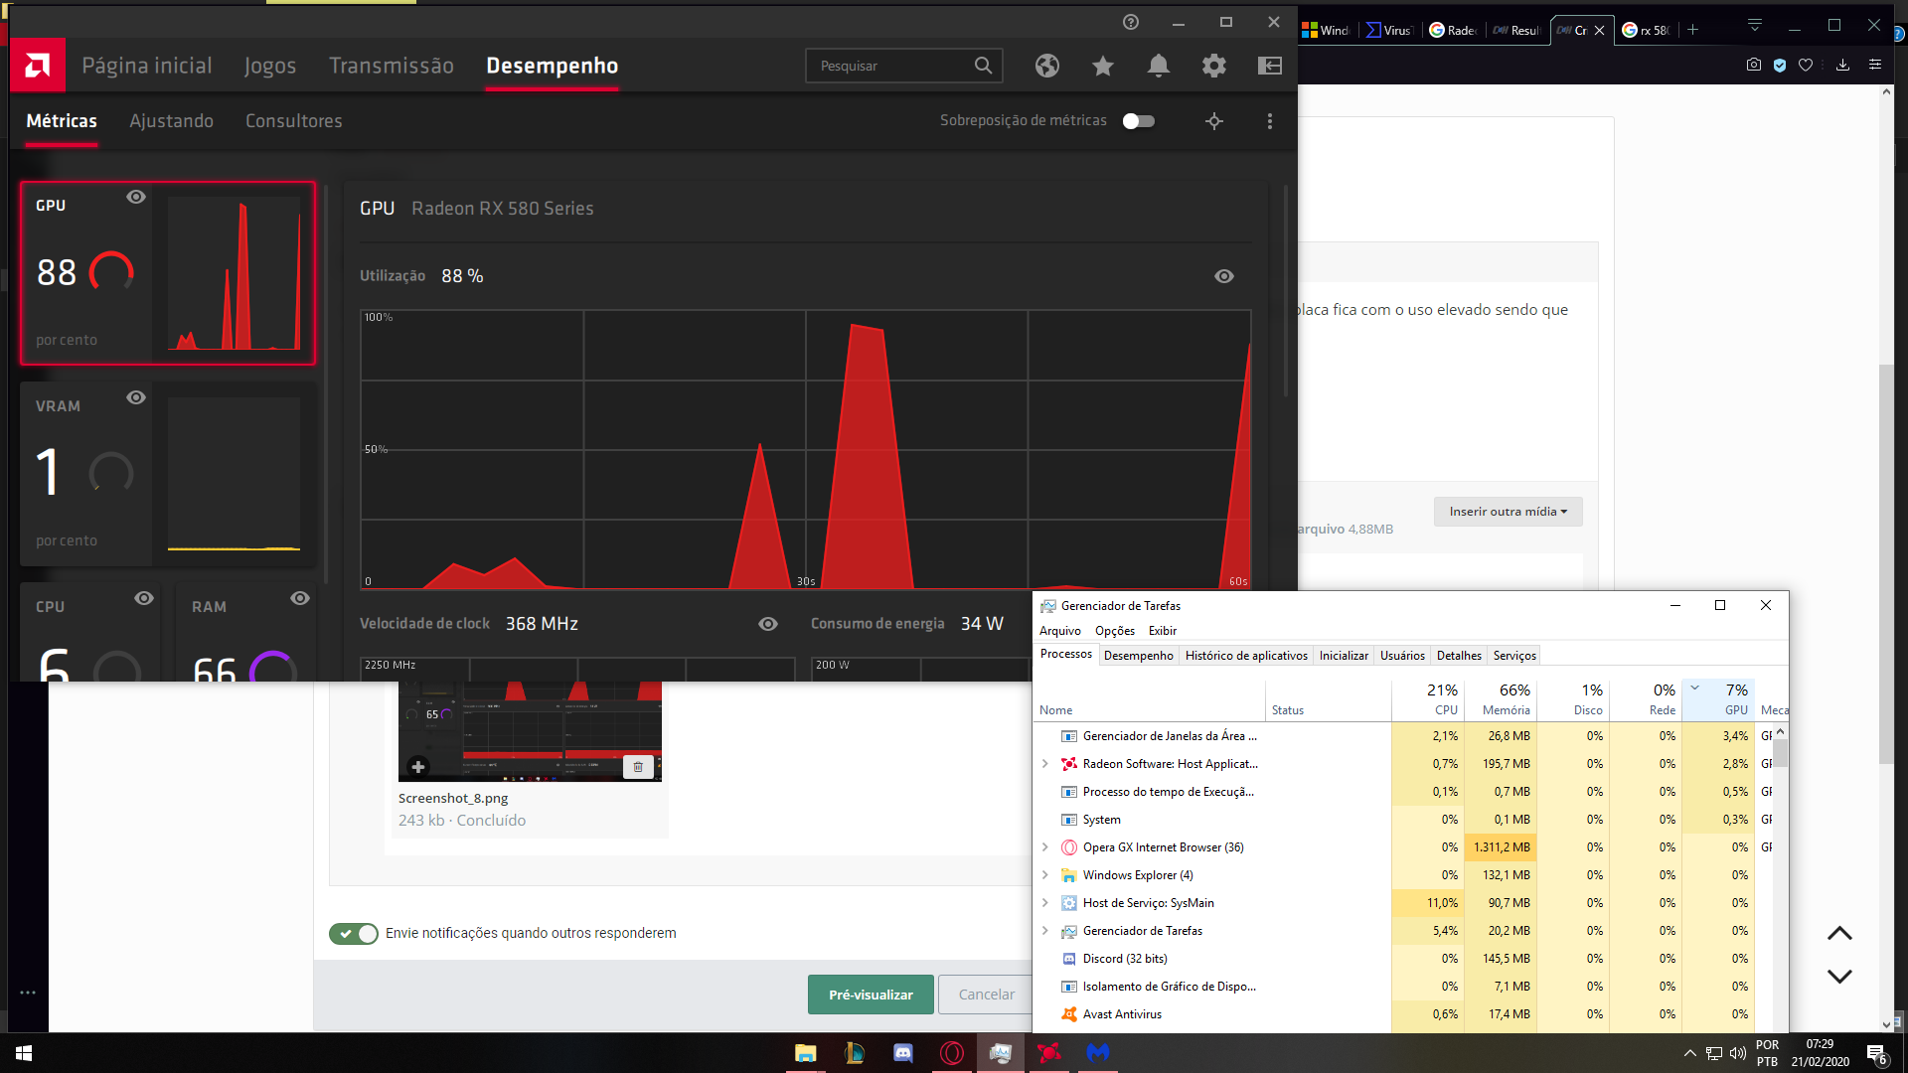Viewport: 1908px width, 1073px height.
Task: Switch to Ajustando sub-tab
Action: click(171, 121)
